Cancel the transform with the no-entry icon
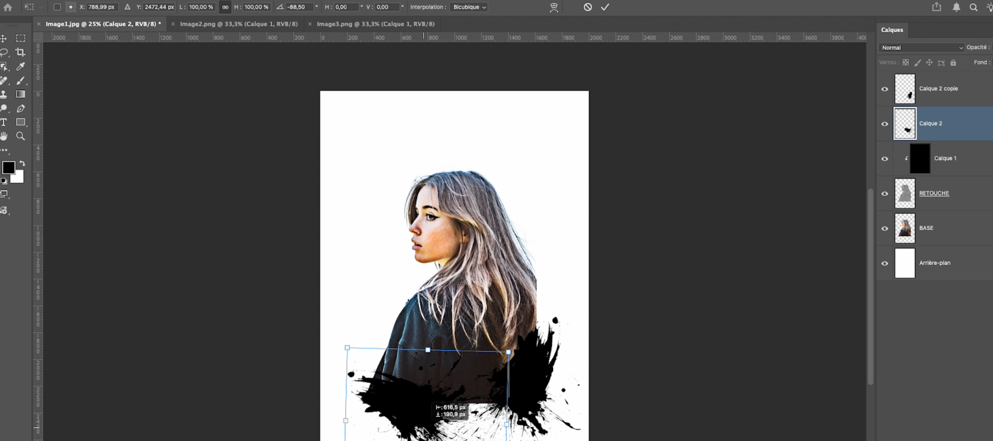This screenshot has height=441, width=993. tap(587, 7)
